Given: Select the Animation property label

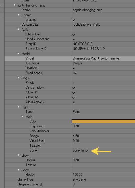Looking at the screenshot, I should coord(32,63).
